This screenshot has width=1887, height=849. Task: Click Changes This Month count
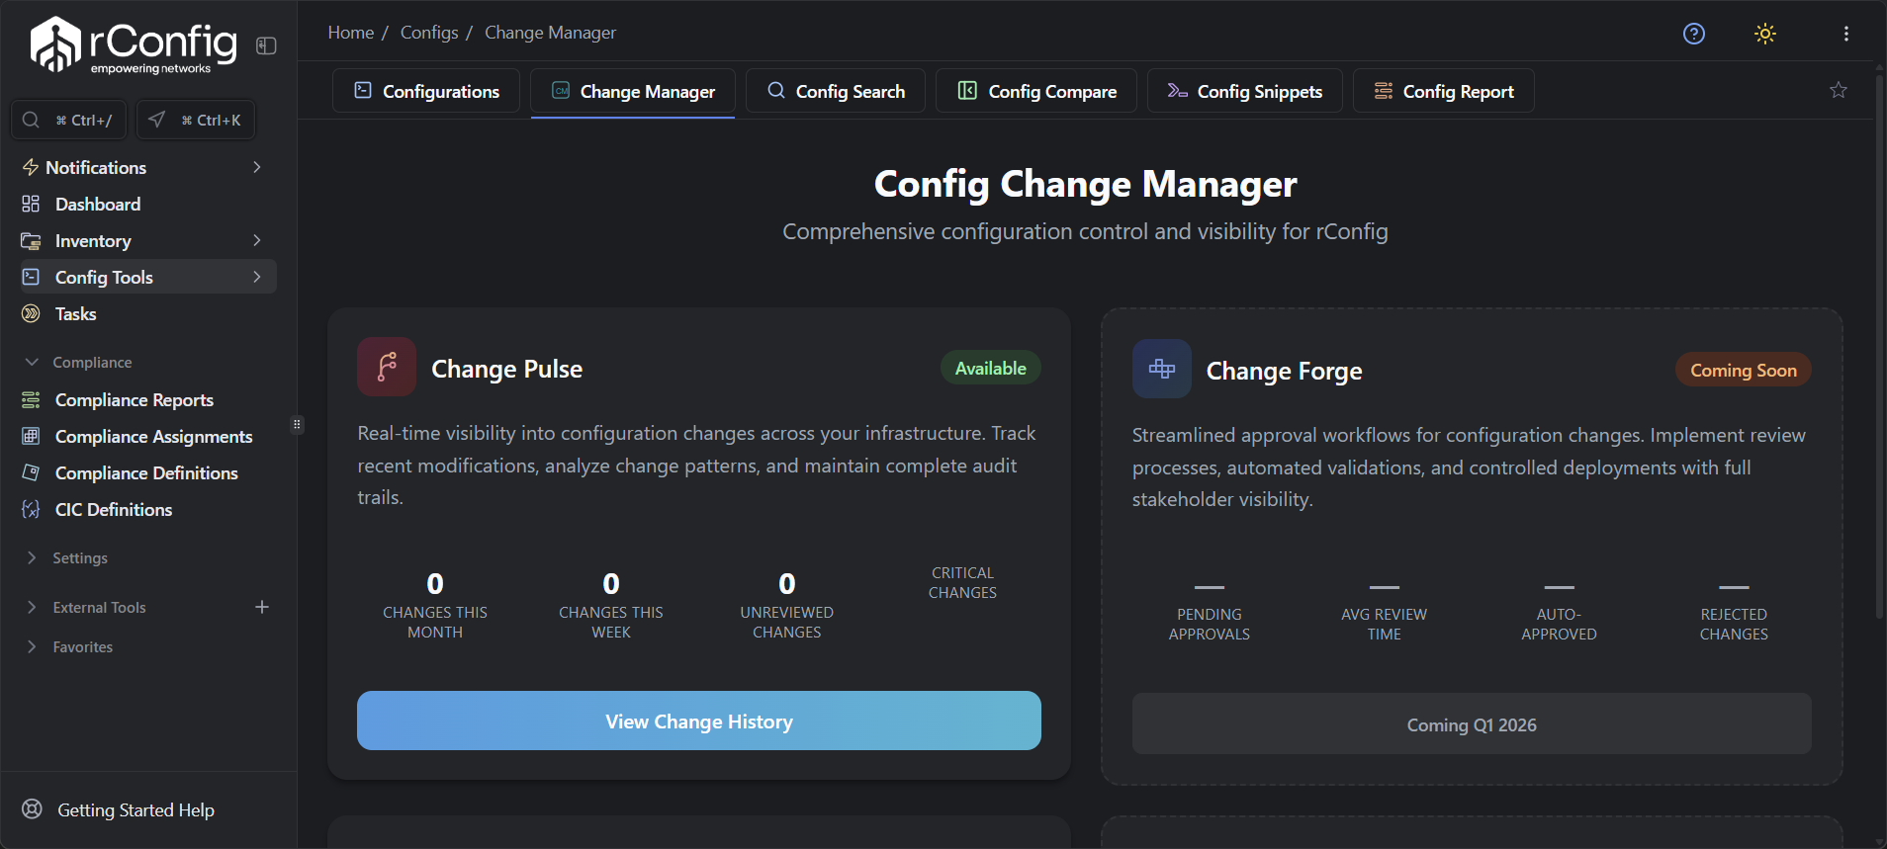point(435,583)
